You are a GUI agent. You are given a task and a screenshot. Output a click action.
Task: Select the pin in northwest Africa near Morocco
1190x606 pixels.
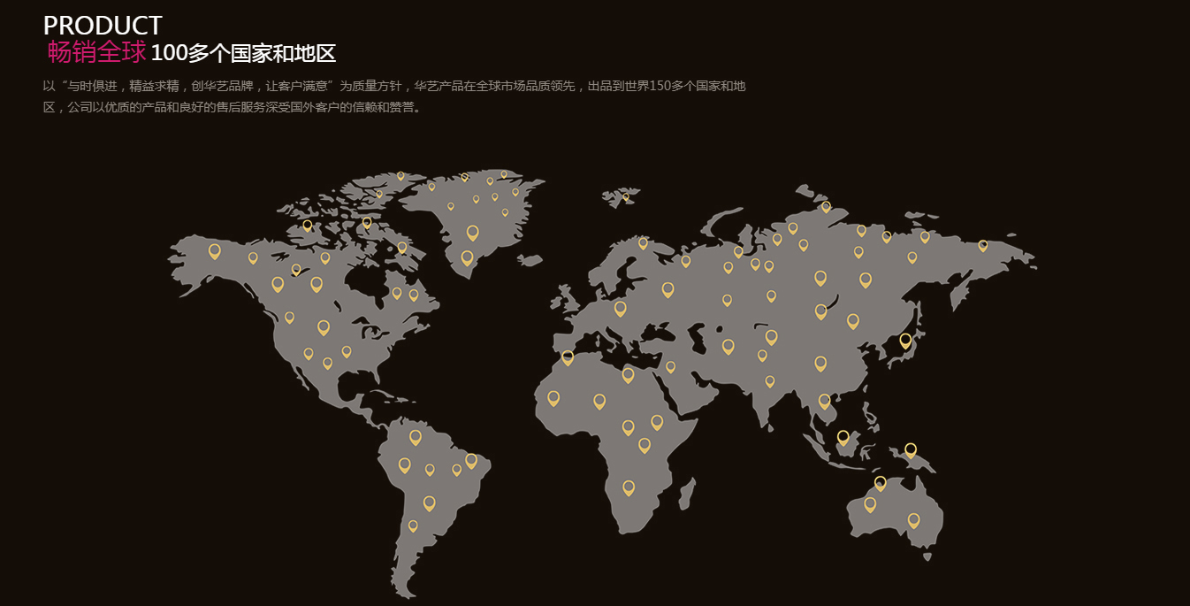pyautogui.click(x=568, y=357)
